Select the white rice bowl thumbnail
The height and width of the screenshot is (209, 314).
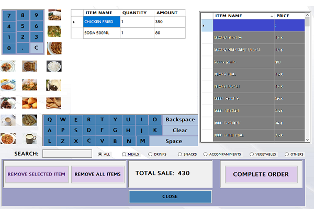click(53, 66)
